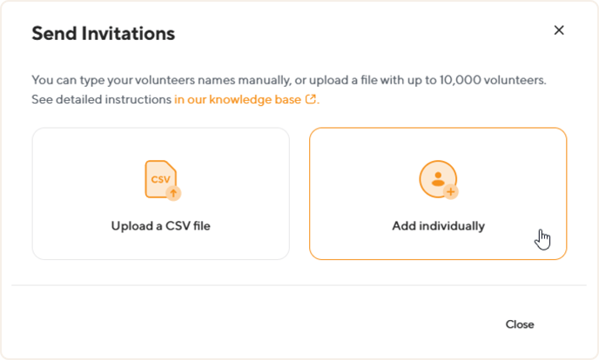Click the upward arrow badge on CSV icon

click(173, 193)
